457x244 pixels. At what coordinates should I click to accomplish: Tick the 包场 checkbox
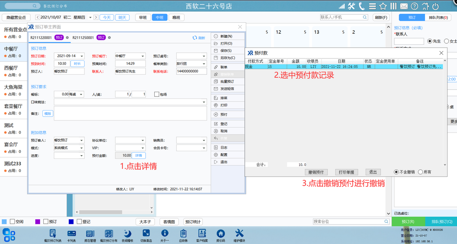tap(156, 94)
